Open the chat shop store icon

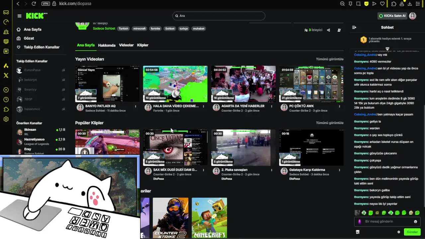tap(358, 232)
